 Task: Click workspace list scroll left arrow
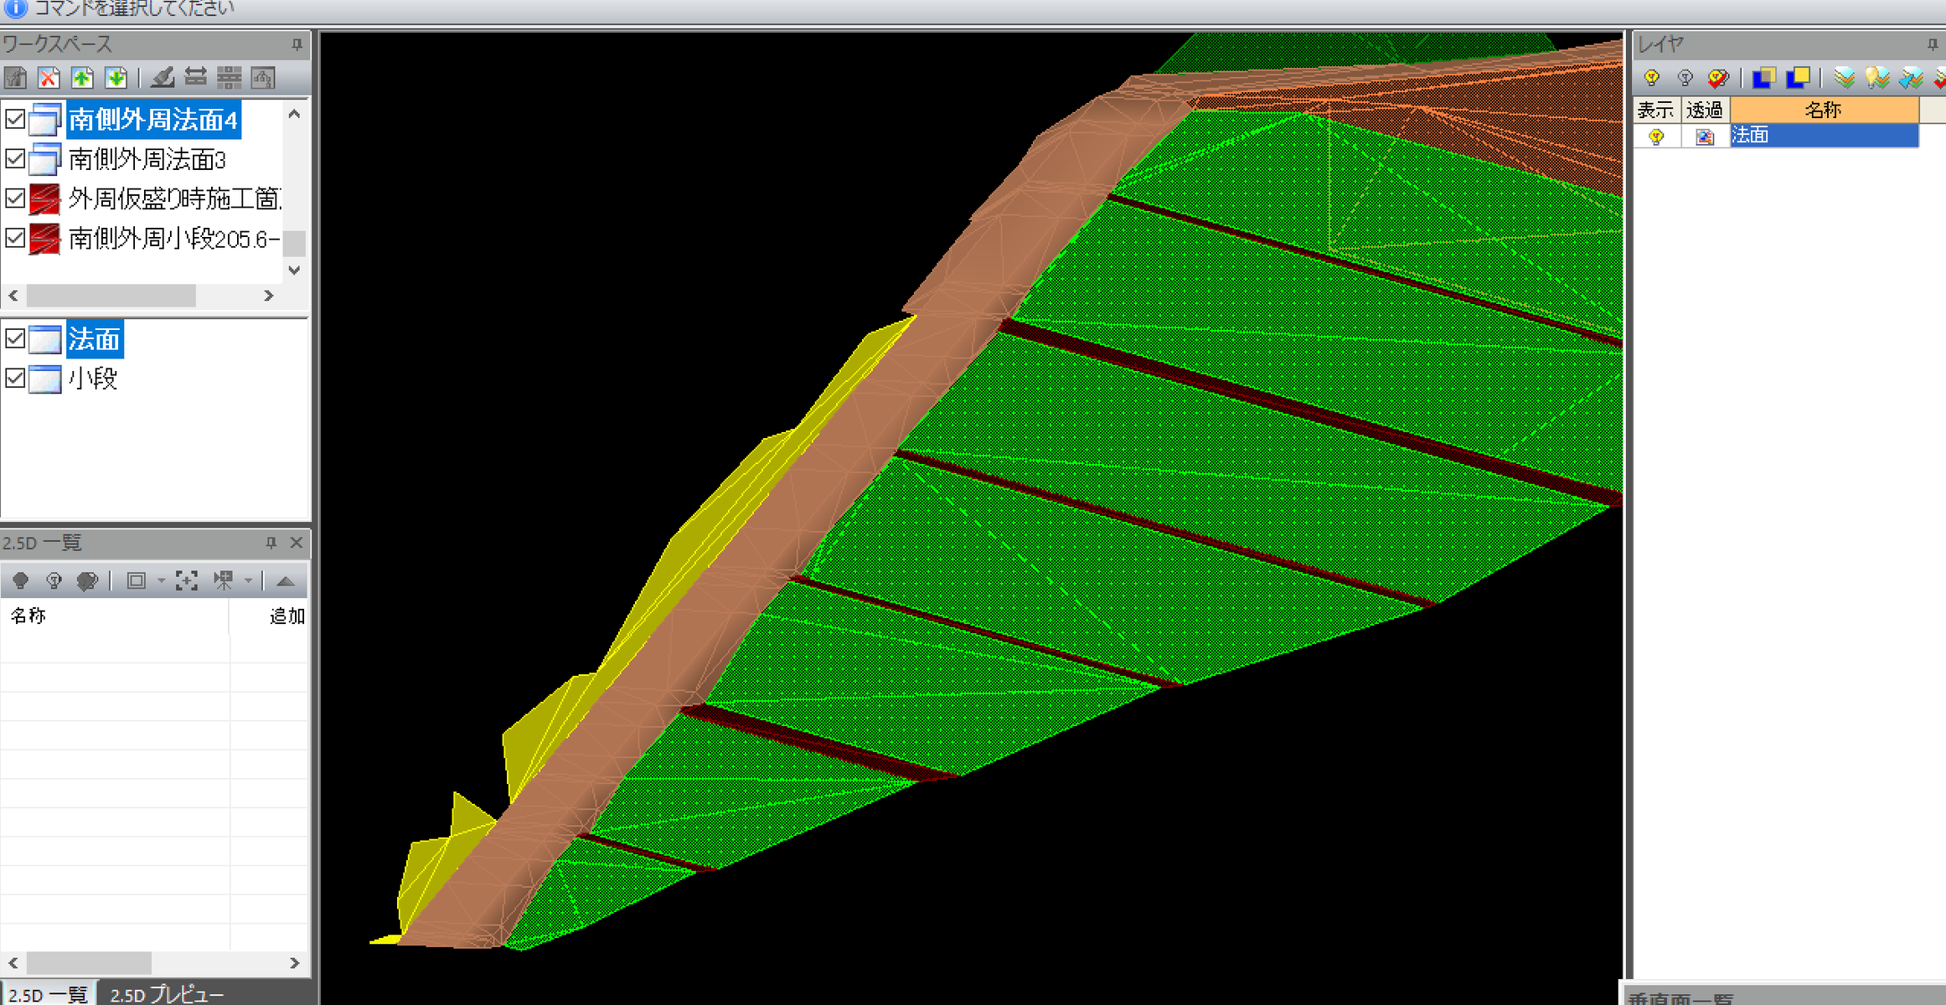(13, 296)
